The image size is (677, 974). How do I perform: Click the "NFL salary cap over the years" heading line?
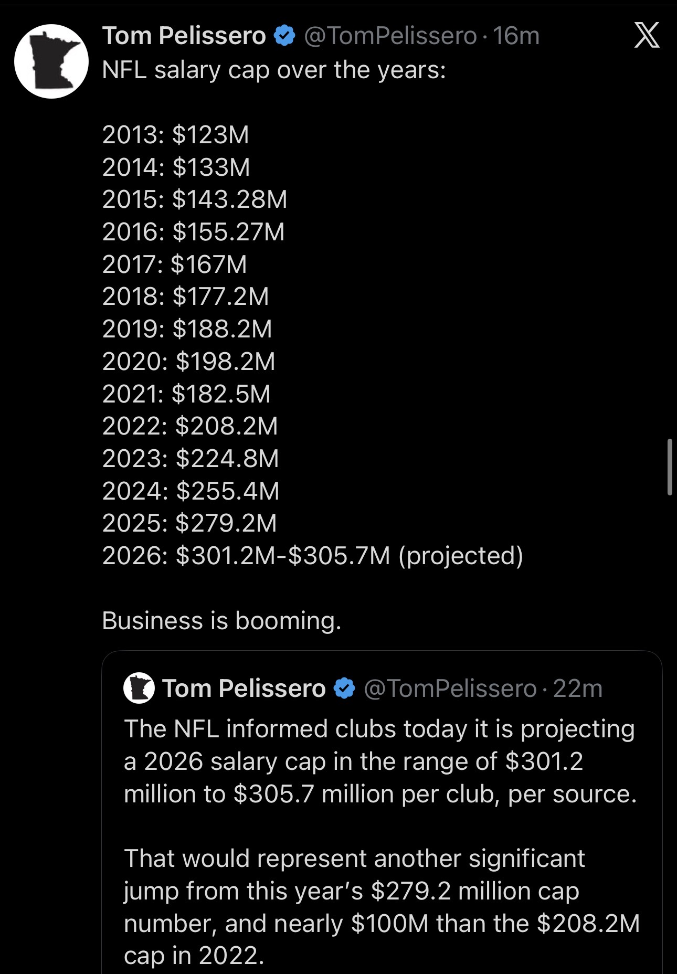pos(273,69)
